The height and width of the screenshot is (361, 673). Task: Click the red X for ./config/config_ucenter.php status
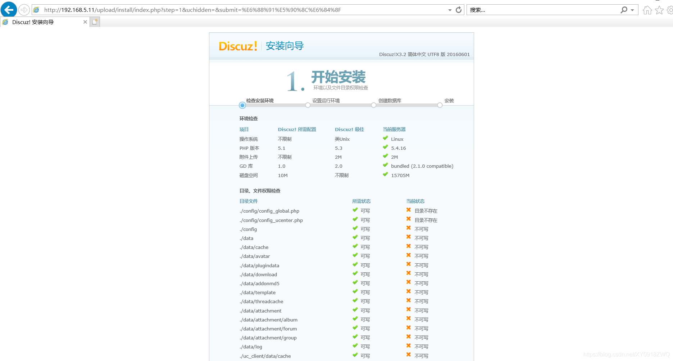point(409,219)
